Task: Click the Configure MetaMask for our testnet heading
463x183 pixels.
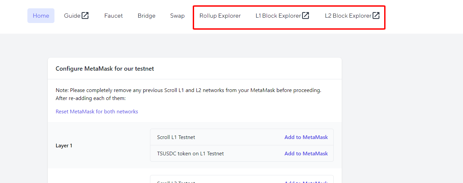Action: pyautogui.click(x=105, y=69)
